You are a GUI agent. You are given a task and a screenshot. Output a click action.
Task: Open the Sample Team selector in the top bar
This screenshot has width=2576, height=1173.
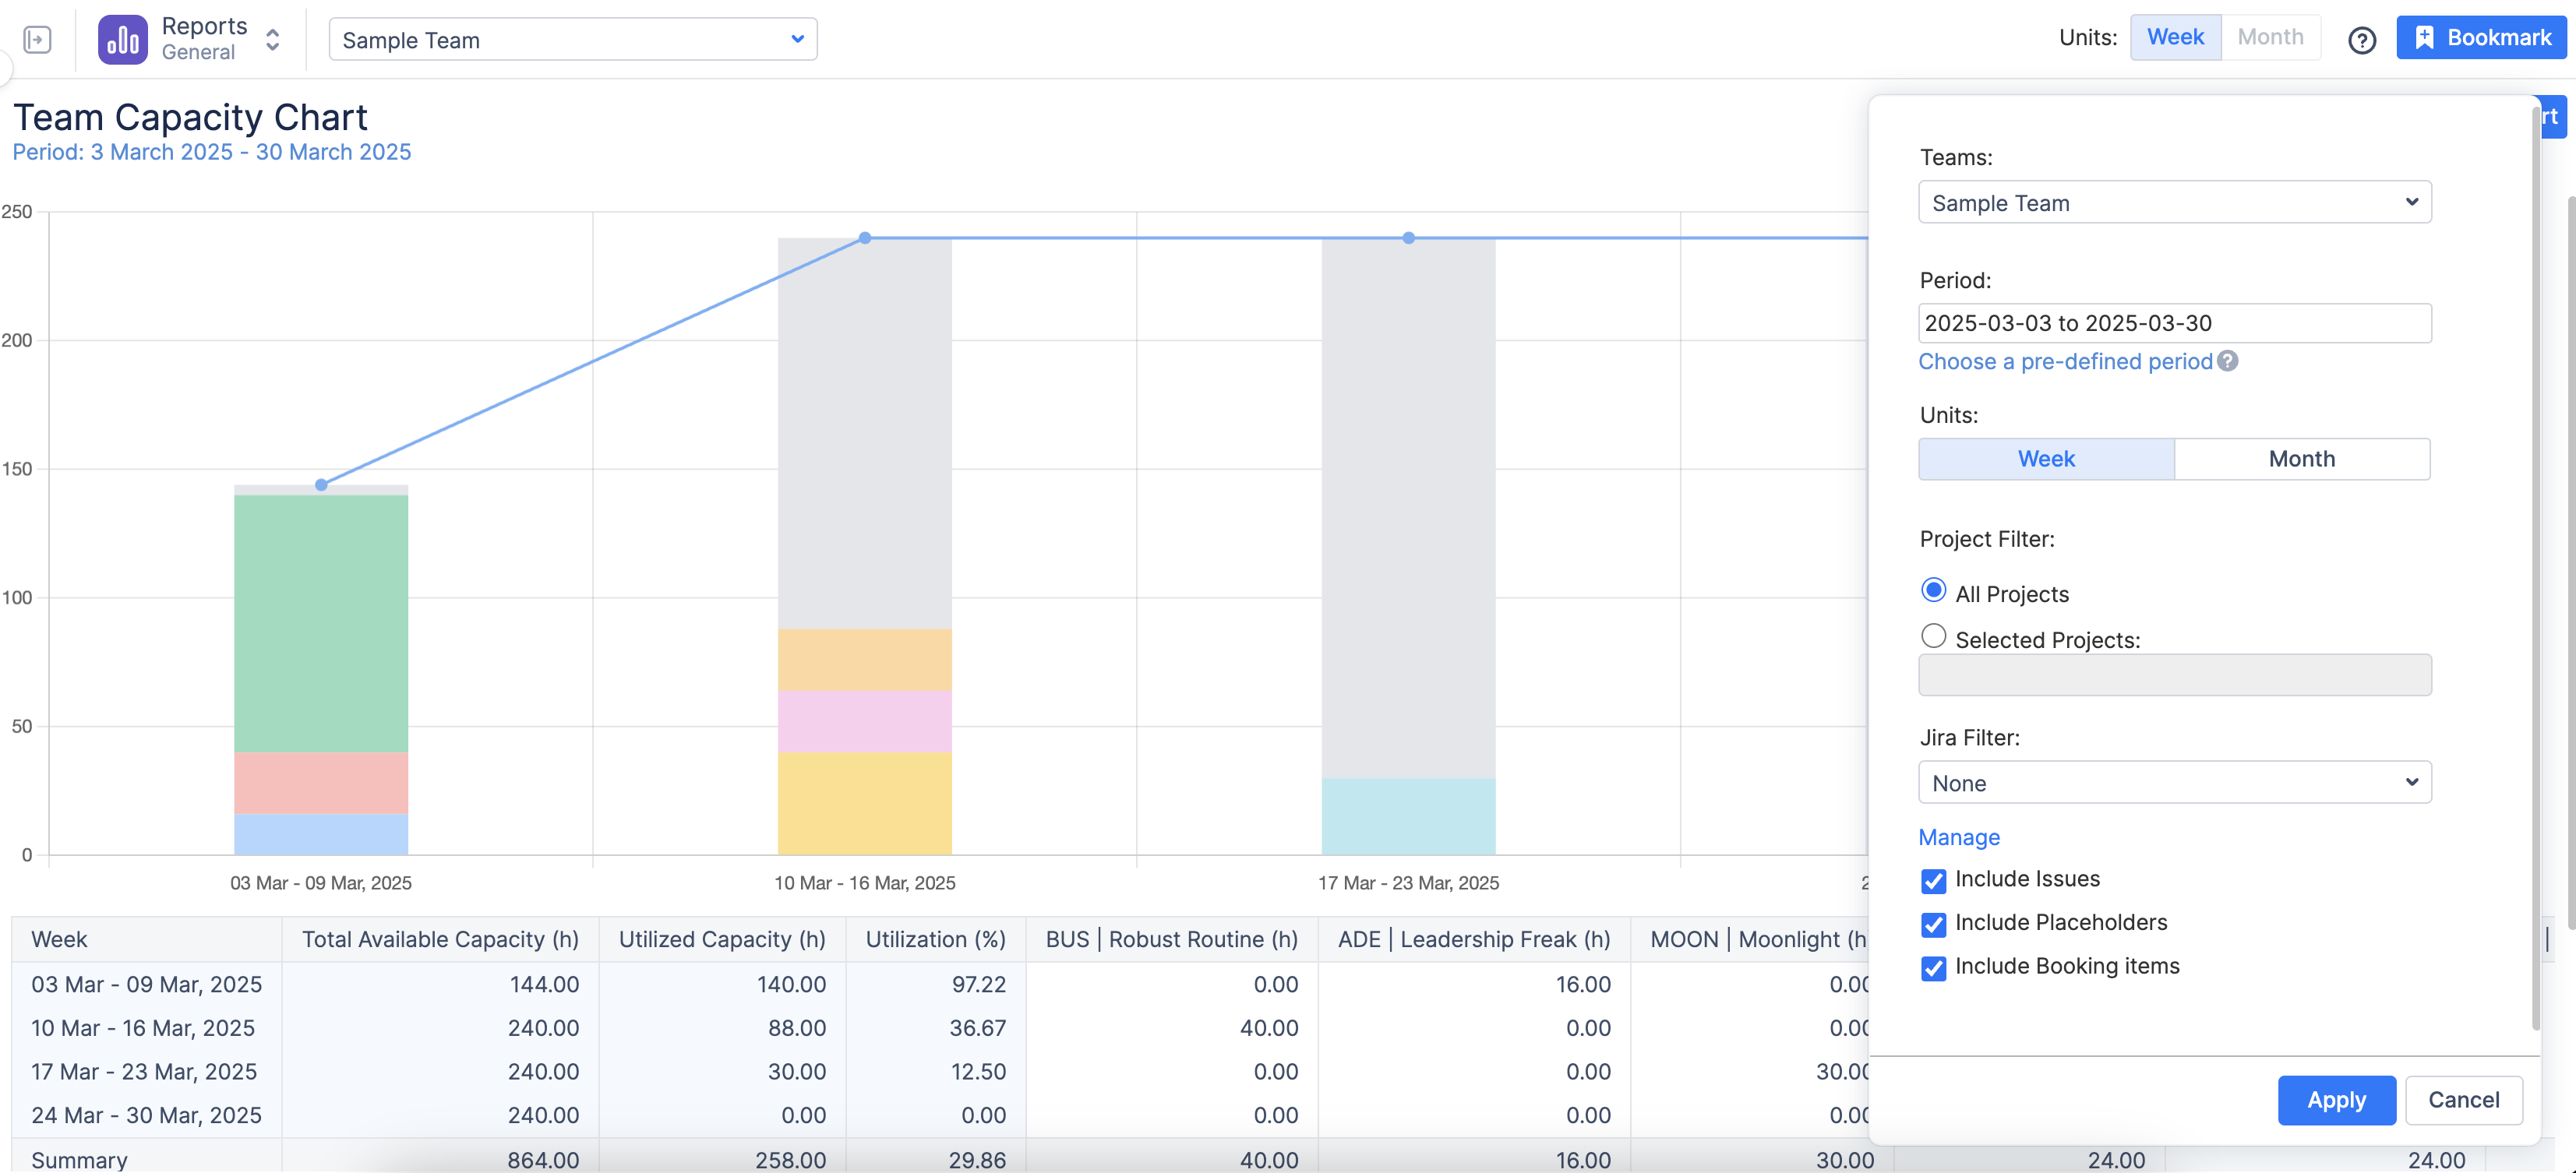coord(572,40)
